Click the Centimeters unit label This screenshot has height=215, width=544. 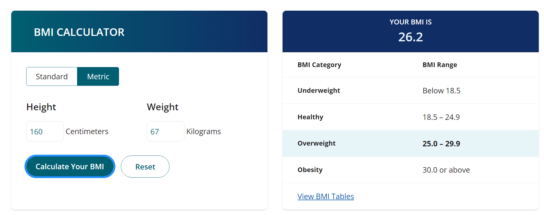click(x=87, y=132)
